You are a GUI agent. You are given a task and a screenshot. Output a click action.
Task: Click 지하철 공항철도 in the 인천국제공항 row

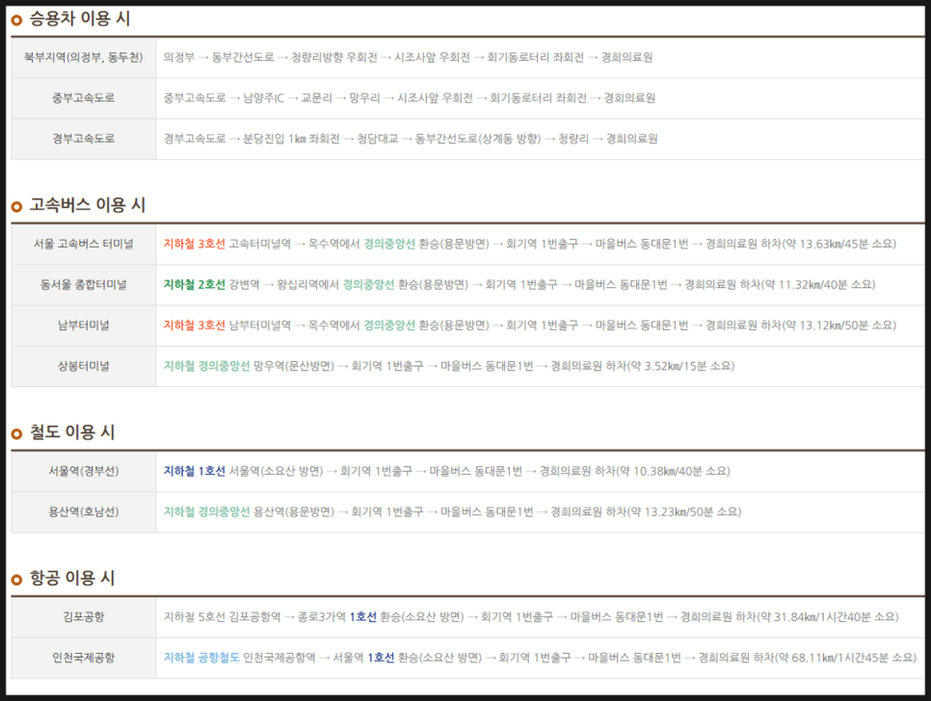tap(201, 658)
